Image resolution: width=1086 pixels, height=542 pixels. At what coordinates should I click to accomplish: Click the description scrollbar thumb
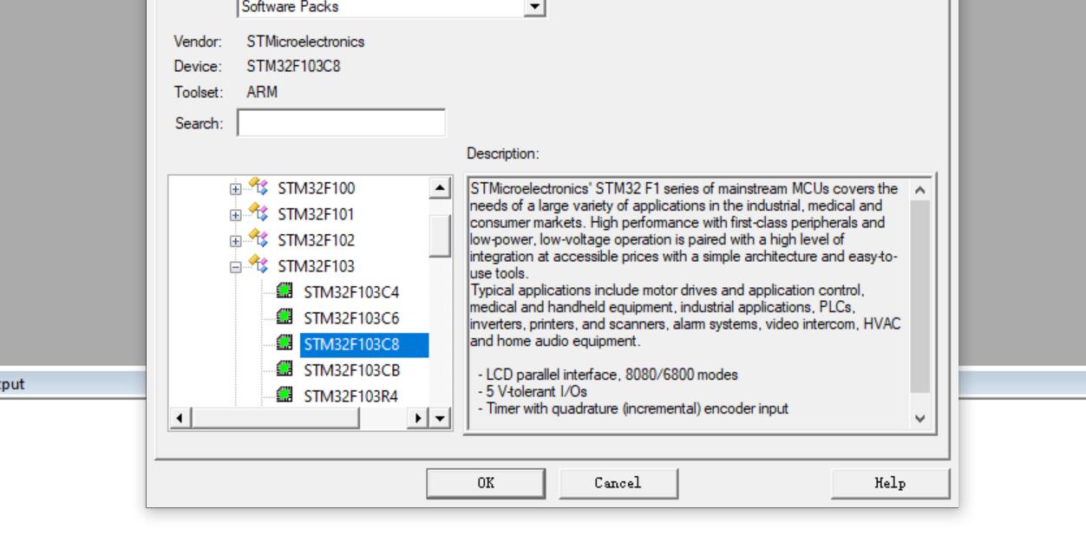pyautogui.click(x=920, y=297)
